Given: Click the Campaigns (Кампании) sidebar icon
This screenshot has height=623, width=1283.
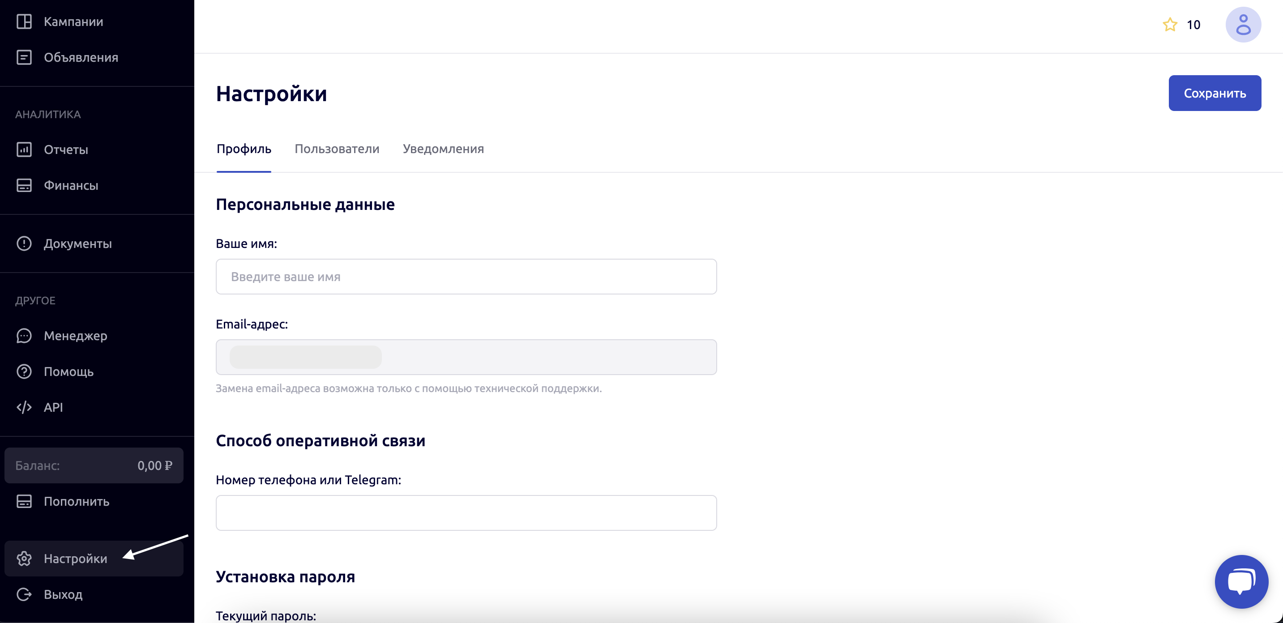Looking at the screenshot, I should pos(24,21).
